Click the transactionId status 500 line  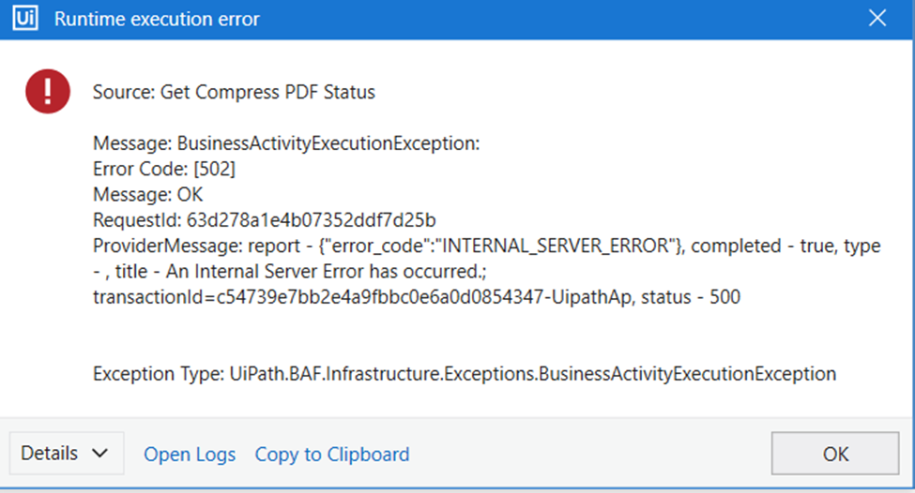point(417,297)
